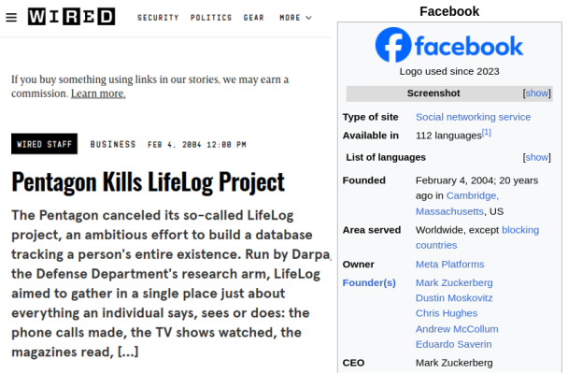This screenshot has width=568, height=374.
Task: Open the Dustin Moskovitz link
Action: click(x=454, y=298)
